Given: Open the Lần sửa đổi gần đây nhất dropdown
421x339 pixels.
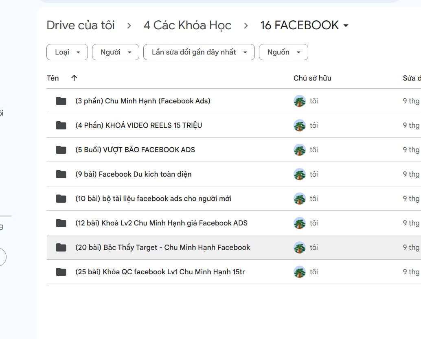Looking at the screenshot, I should coord(199,52).
